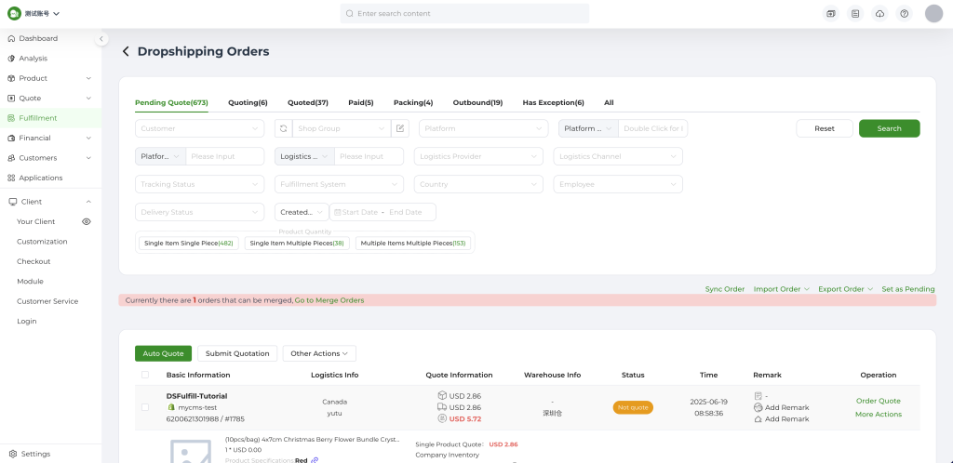Viewport: 953px width, 463px height.
Task: Click the Start Date input field
Action: tap(359, 212)
